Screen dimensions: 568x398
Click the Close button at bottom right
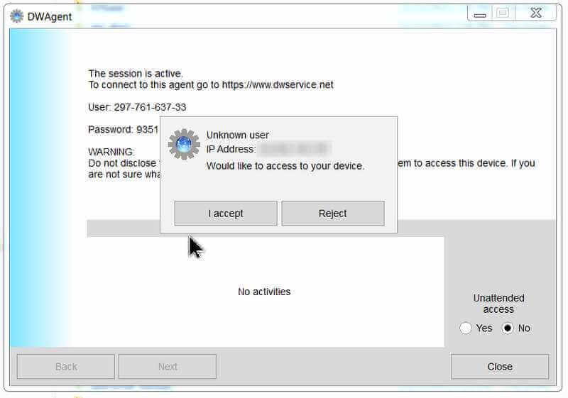500,367
